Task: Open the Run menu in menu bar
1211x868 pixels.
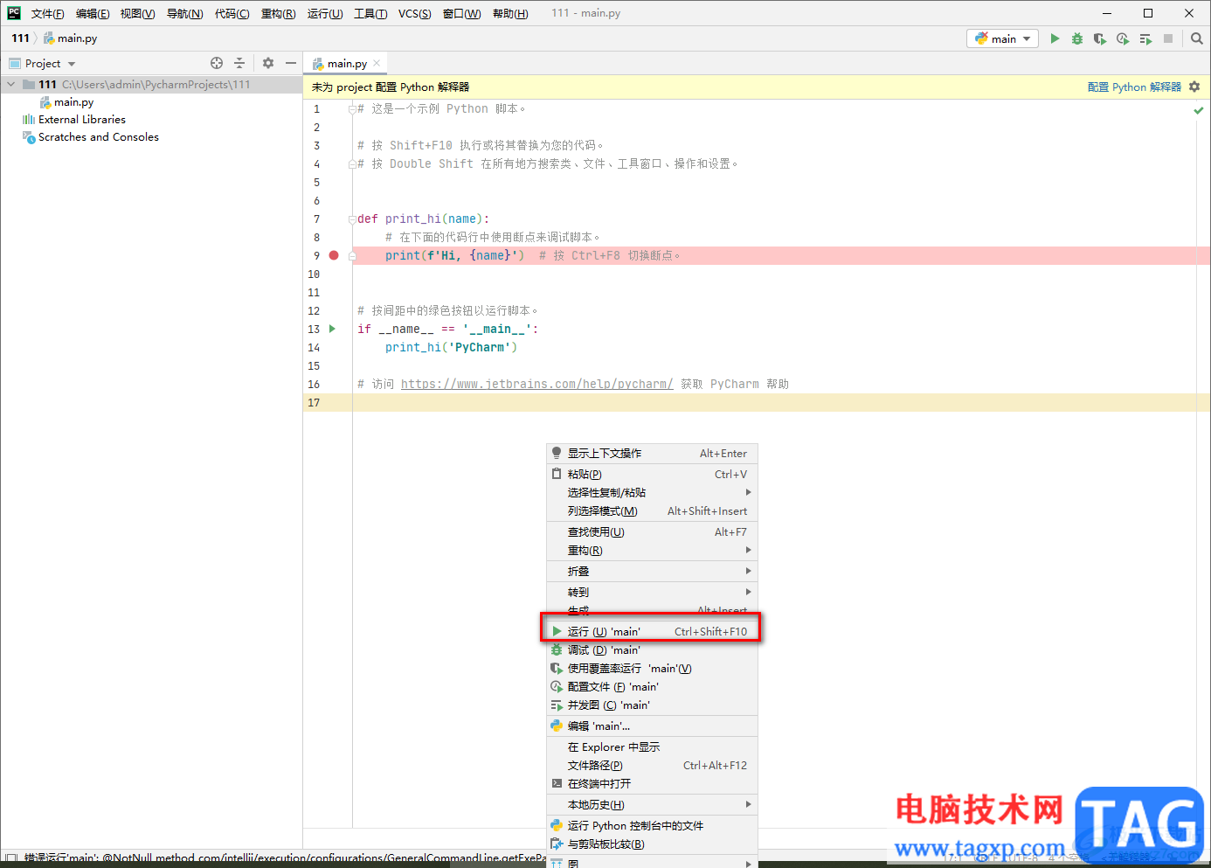Action: (325, 13)
